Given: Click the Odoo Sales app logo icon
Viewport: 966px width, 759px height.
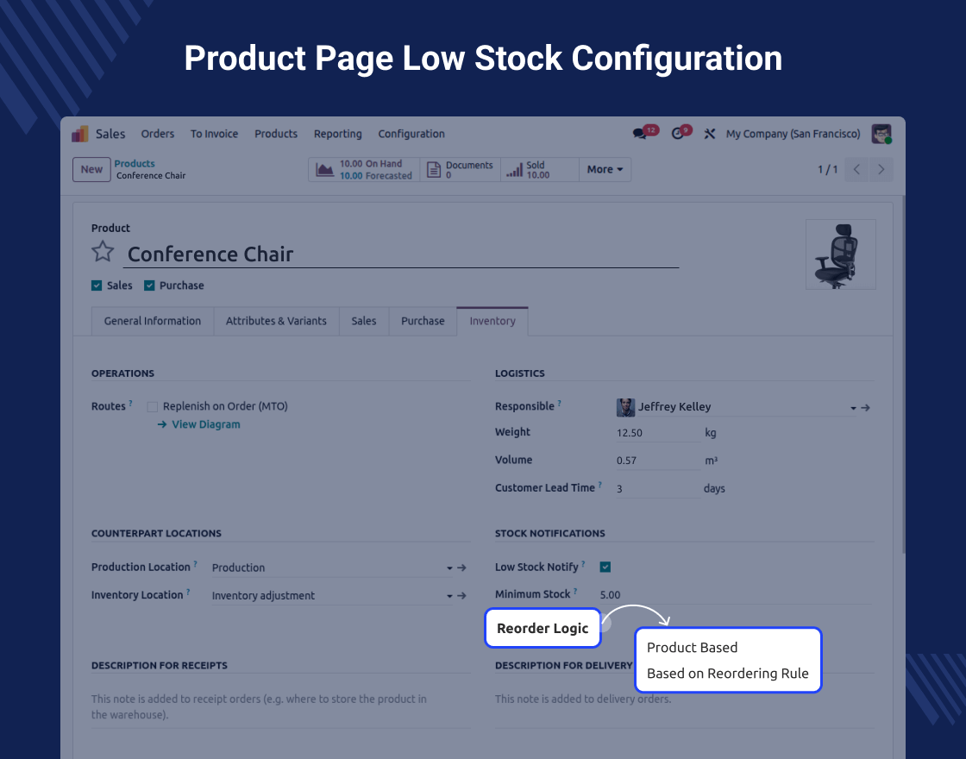Looking at the screenshot, I should pyautogui.click(x=80, y=134).
